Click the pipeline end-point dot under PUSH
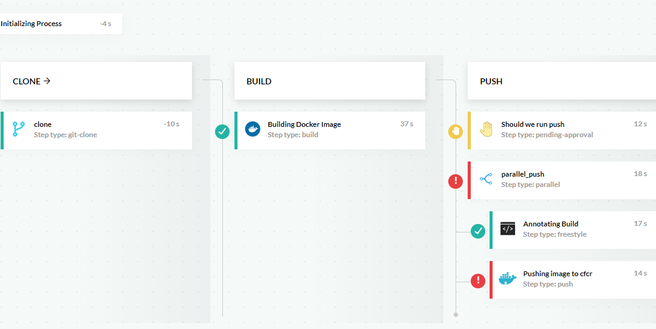 (x=456, y=314)
